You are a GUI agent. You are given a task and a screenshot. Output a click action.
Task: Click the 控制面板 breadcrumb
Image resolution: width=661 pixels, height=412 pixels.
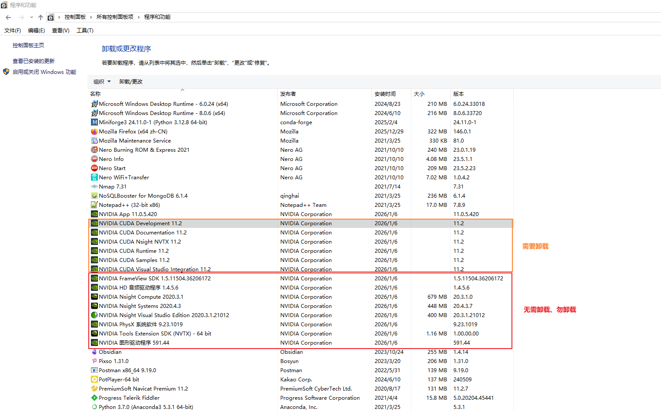click(75, 17)
